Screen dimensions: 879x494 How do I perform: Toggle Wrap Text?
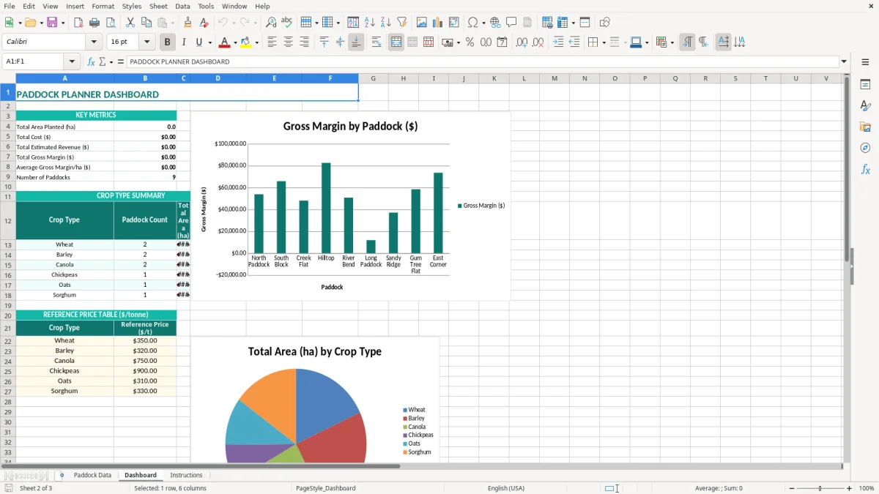pos(377,42)
